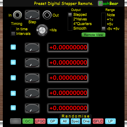127x127 pixels.
Task: Click the Intervals timing label
Action: (x=23, y=34)
